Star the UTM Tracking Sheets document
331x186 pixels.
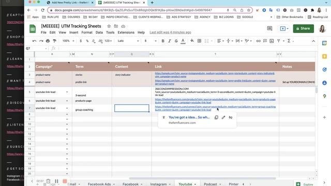(109, 26)
